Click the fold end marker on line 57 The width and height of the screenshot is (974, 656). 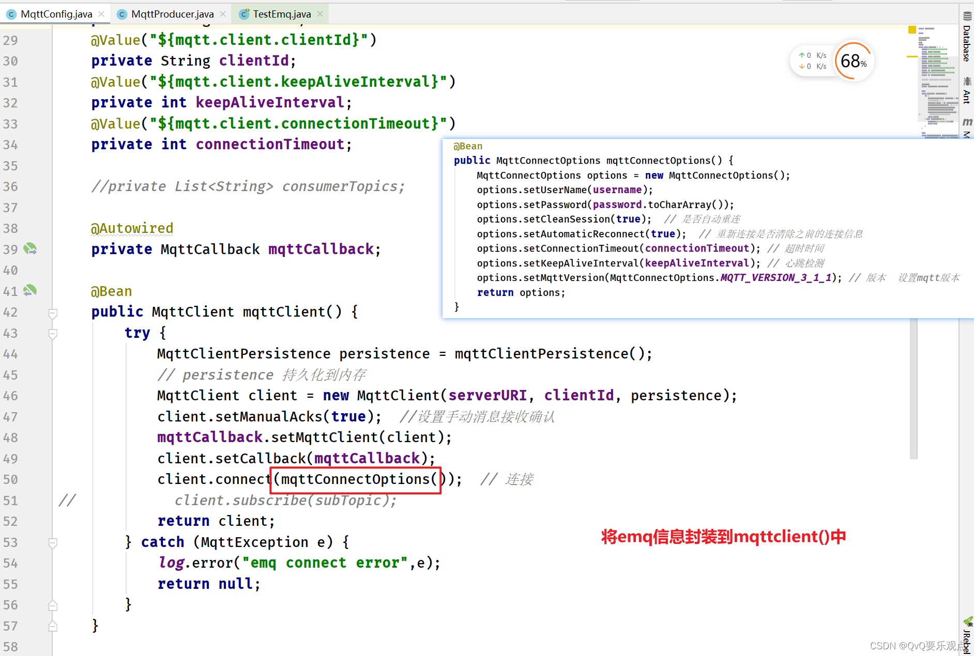click(x=53, y=627)
